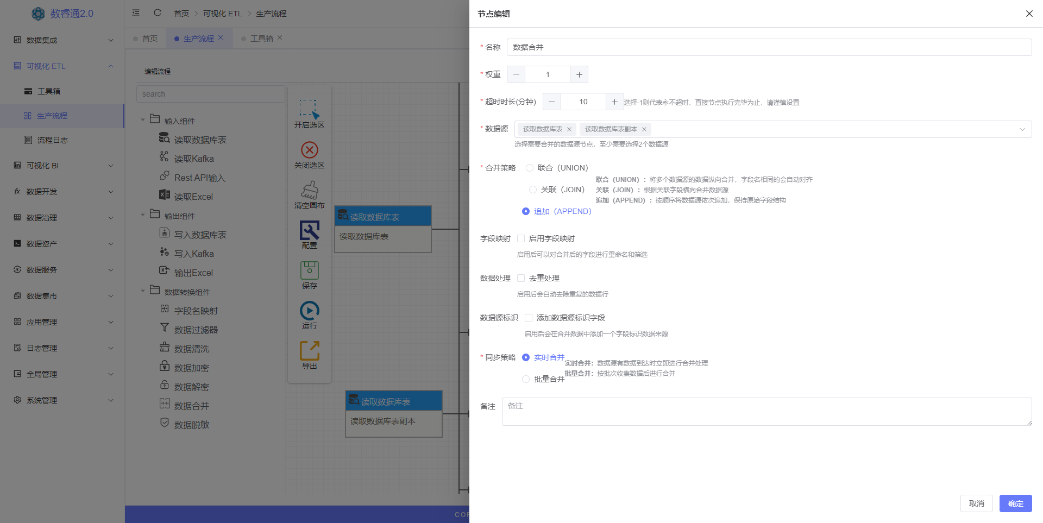The width and height of the screenshot is (1043, 523).
Task: Increase 超时时长 value with plus
Action: click(x=614, y=102)
